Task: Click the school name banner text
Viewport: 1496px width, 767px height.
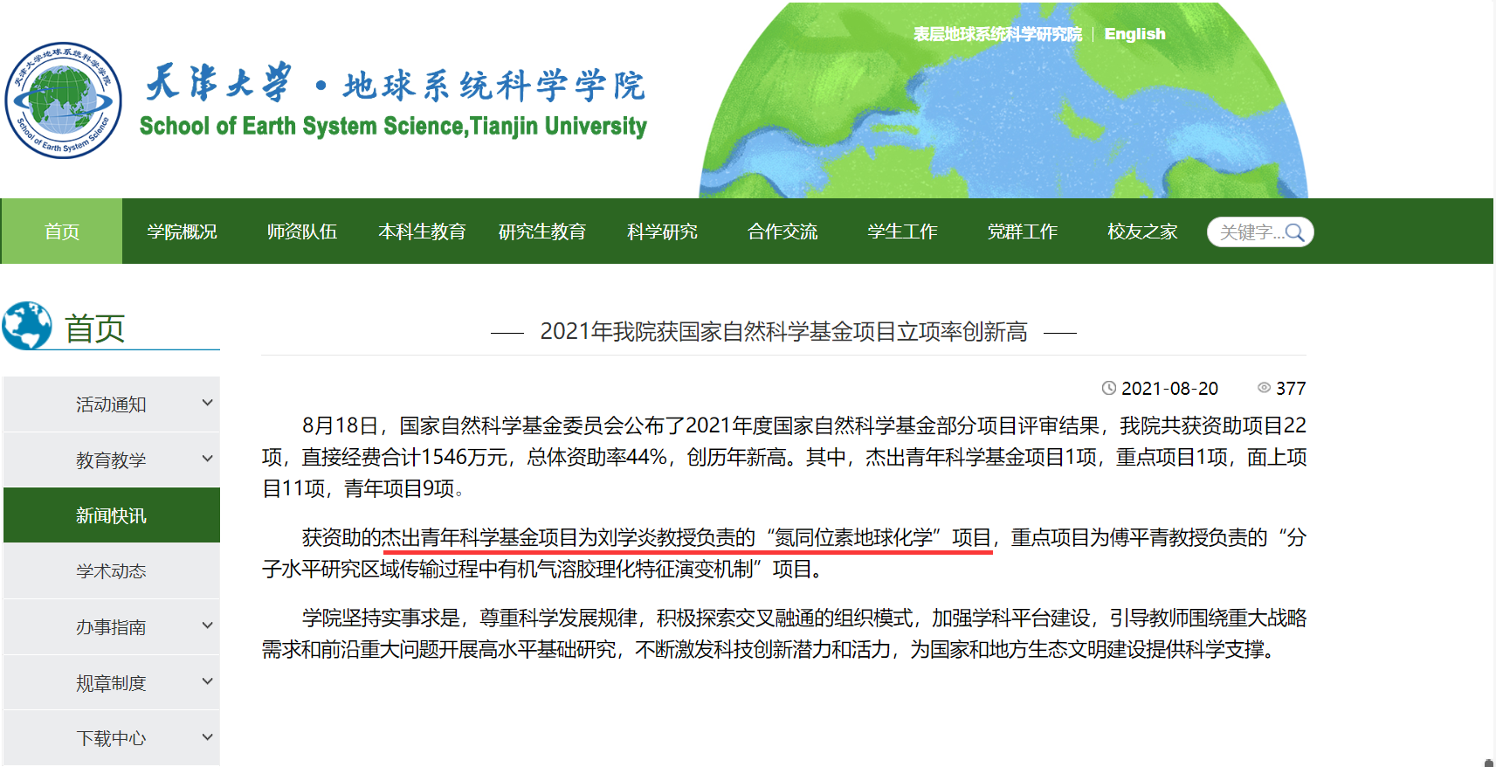Action: pos(395,100)
